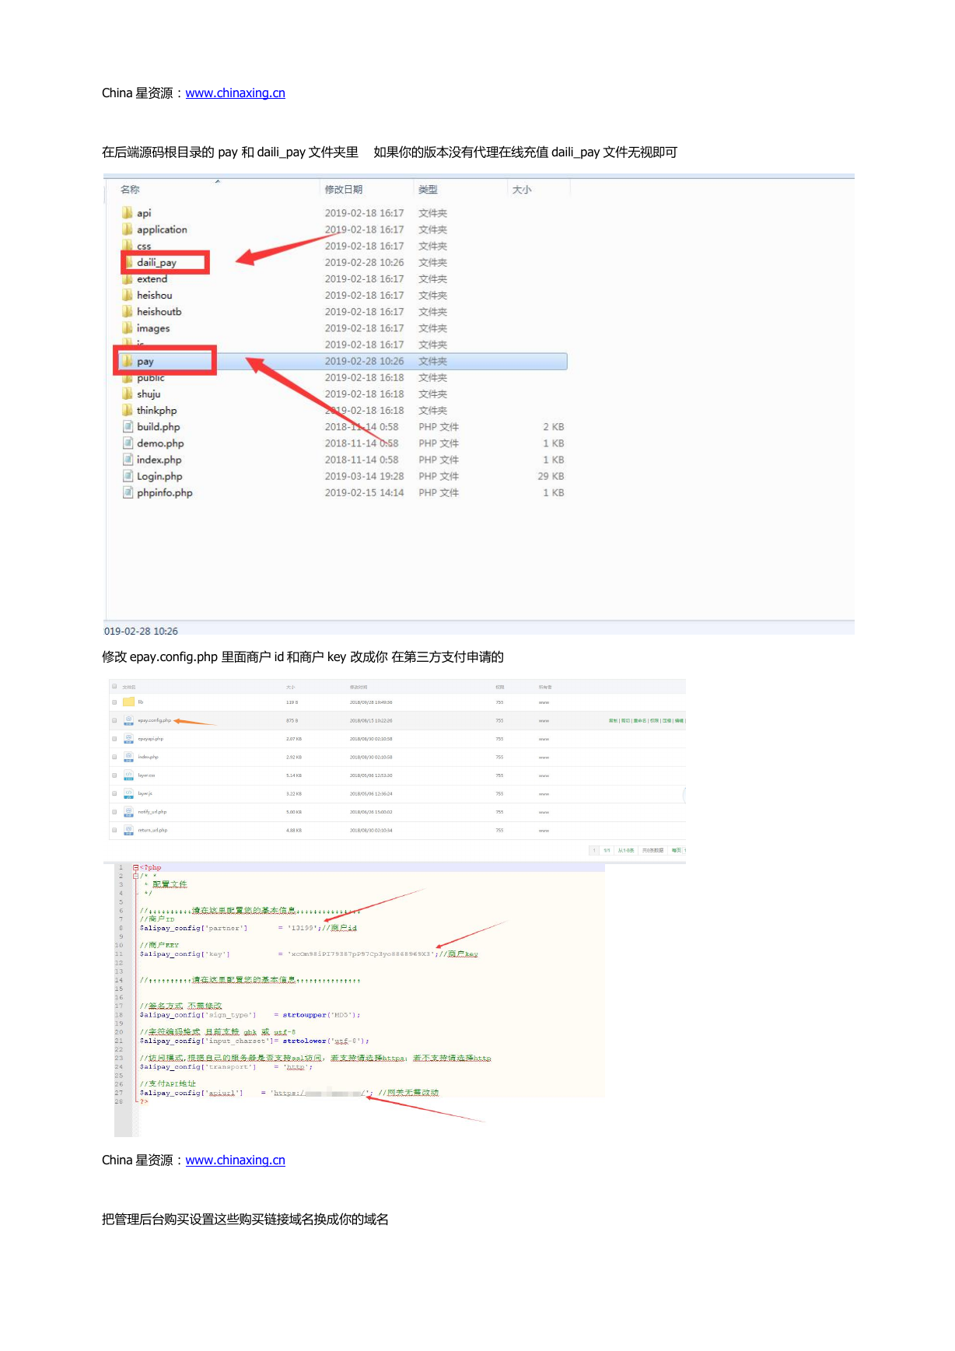Click code line 8 partner value '13199'
The image size is (955, 1351).
point(303,928)
